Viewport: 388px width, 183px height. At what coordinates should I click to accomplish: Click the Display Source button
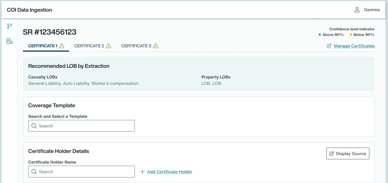(x=348, y=153)
